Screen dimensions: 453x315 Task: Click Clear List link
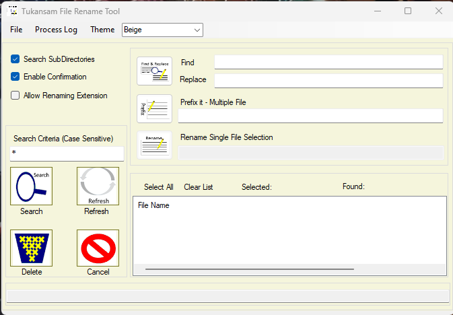(198, 187)
